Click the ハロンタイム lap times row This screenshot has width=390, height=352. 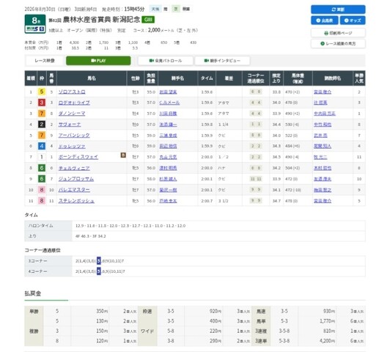[195, 226]
